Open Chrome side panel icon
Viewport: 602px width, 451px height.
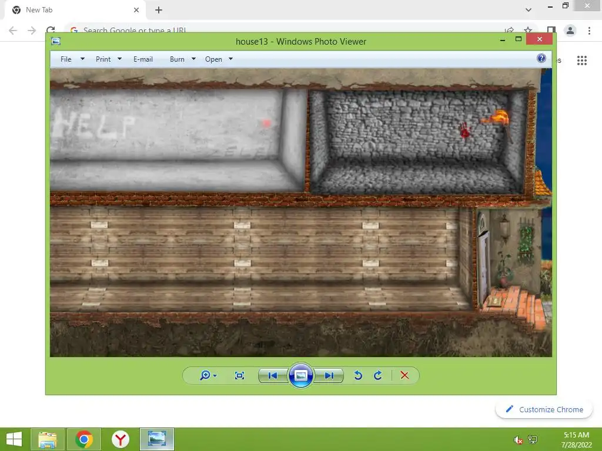(x=551, y=30)
